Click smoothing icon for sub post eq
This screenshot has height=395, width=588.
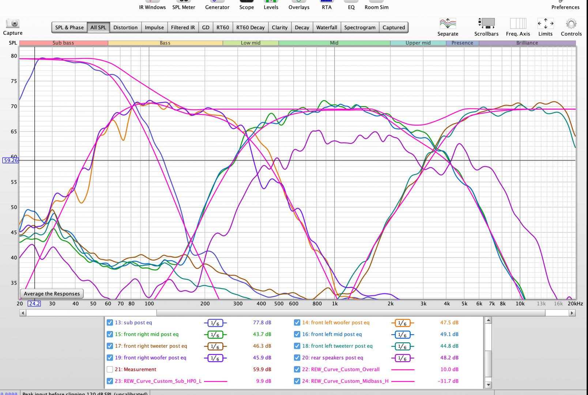215,323
